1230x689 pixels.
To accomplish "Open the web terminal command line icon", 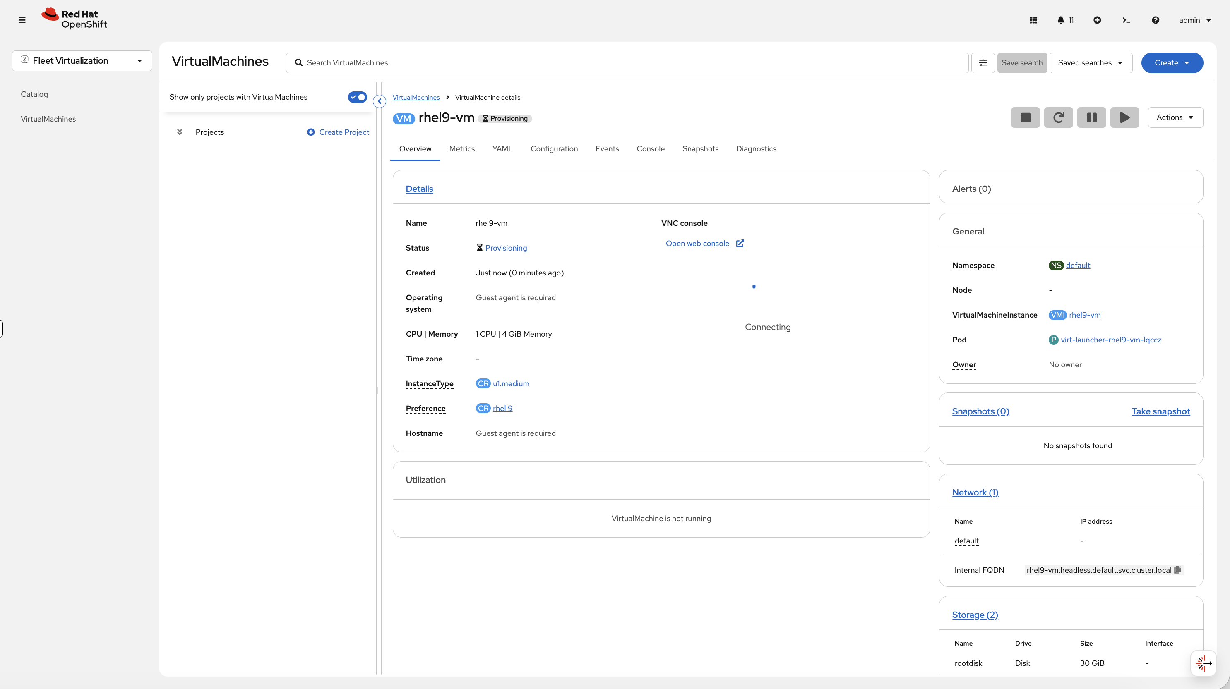I will tap(1127, 19).
